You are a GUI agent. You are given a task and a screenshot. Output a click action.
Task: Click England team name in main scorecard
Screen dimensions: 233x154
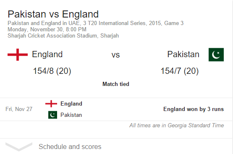47,54
